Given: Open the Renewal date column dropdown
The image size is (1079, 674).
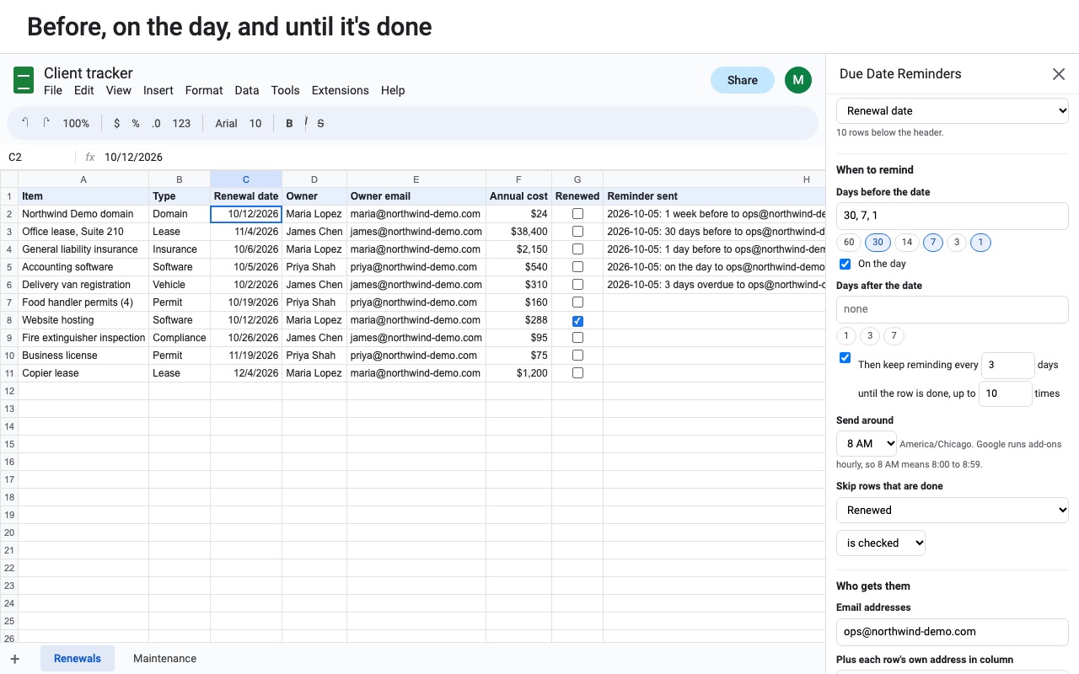Looking at the screenshot, I should coord(953,110).
